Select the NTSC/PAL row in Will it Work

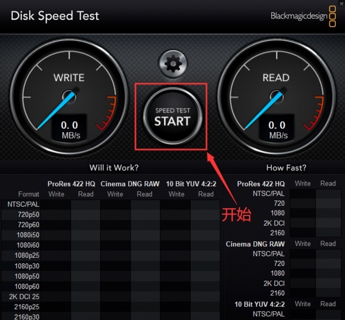point(110,205)
